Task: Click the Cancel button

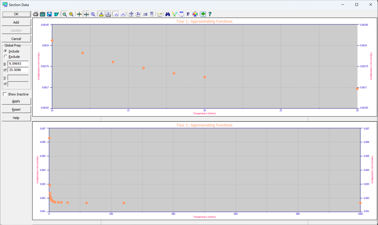Action: (16, 39)
